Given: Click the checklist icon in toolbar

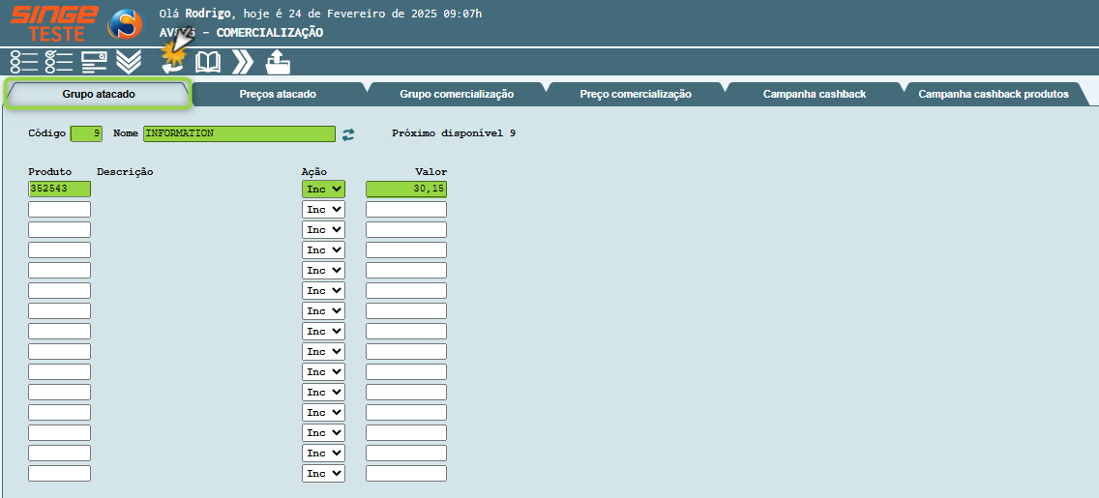Looking at the screenshot, I should click(58, 62).
